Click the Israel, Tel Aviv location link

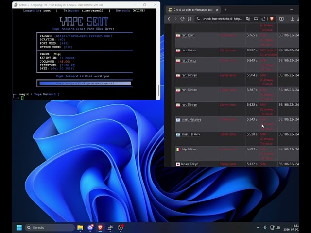(x=190, y=134)
